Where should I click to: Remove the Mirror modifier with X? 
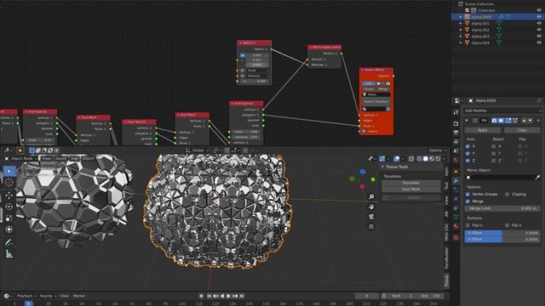tap(538, 121)
